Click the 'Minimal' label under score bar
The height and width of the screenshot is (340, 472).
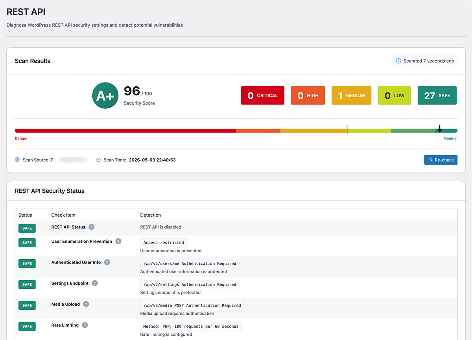450,138
